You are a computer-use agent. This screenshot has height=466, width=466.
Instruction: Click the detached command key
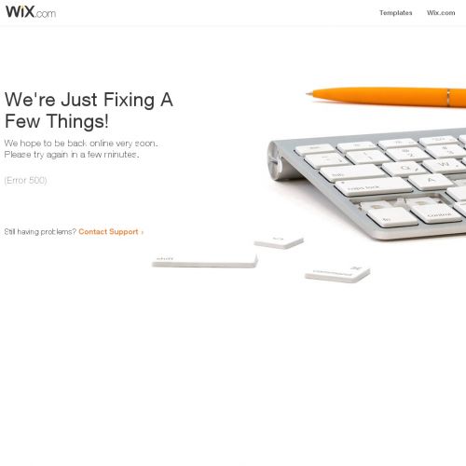click(337, 273)
